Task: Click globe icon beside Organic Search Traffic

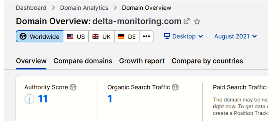Action: 175,87
